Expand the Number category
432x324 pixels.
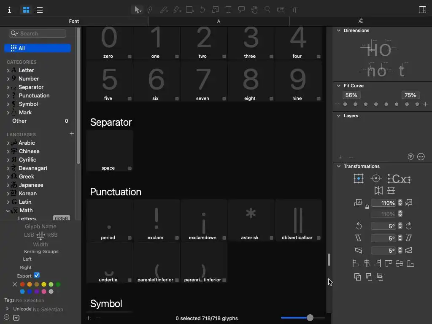pos(8,79)
